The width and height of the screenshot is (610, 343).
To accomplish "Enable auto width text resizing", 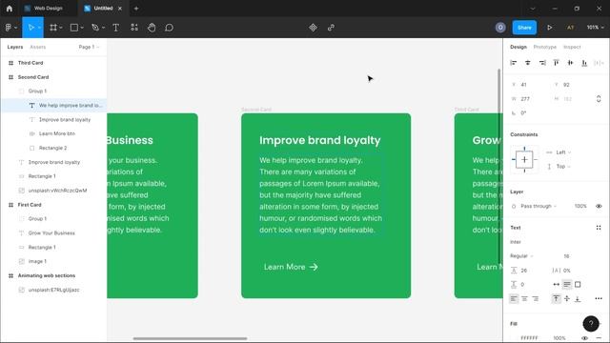I will (557, 285).
